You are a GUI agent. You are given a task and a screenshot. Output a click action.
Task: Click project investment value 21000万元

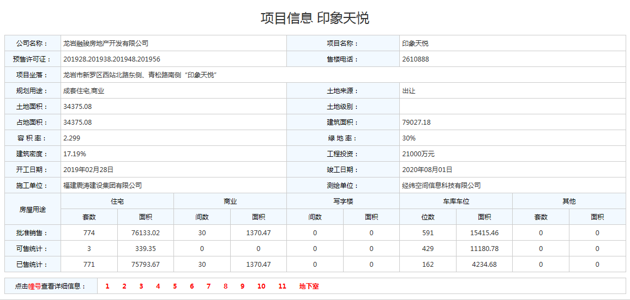click(x=418, y=154)
